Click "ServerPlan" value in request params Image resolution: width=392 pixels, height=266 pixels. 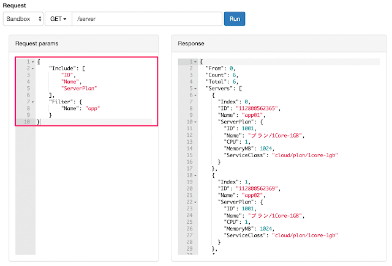[x=79, y=88]
